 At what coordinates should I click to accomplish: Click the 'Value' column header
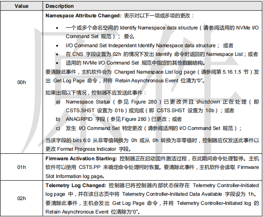click(22, 6)
